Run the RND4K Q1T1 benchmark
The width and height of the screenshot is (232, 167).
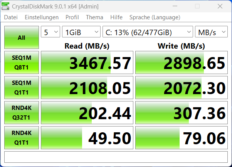(x=22, y=138)
